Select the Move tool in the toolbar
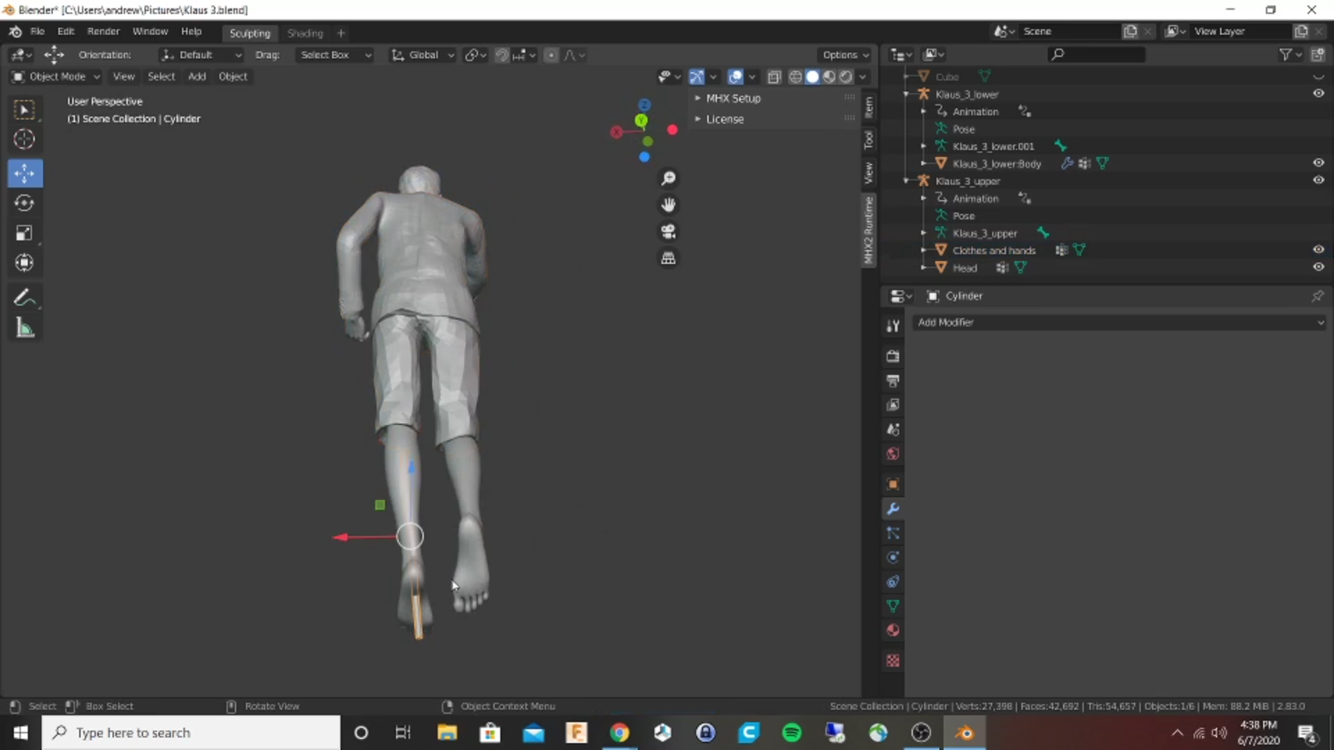The height and width of the screenshot is (750, 1334). coord(24,173)
